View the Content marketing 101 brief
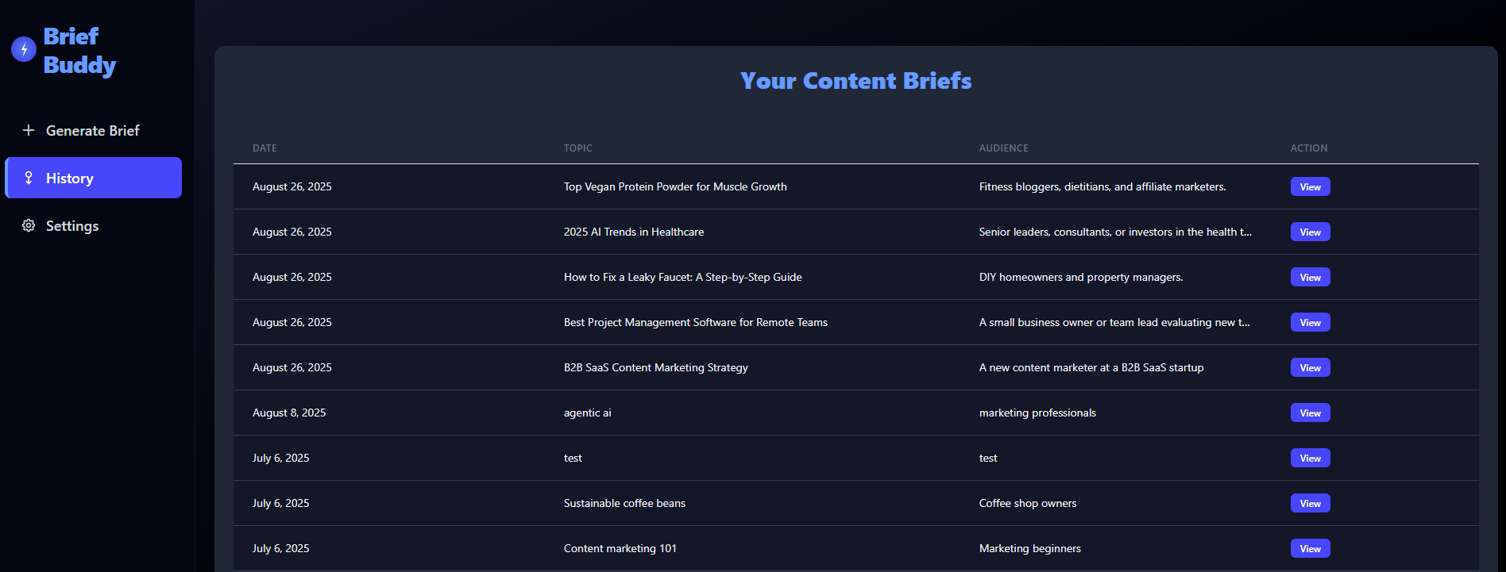The image size is (1506, 572). (1310, 548)
